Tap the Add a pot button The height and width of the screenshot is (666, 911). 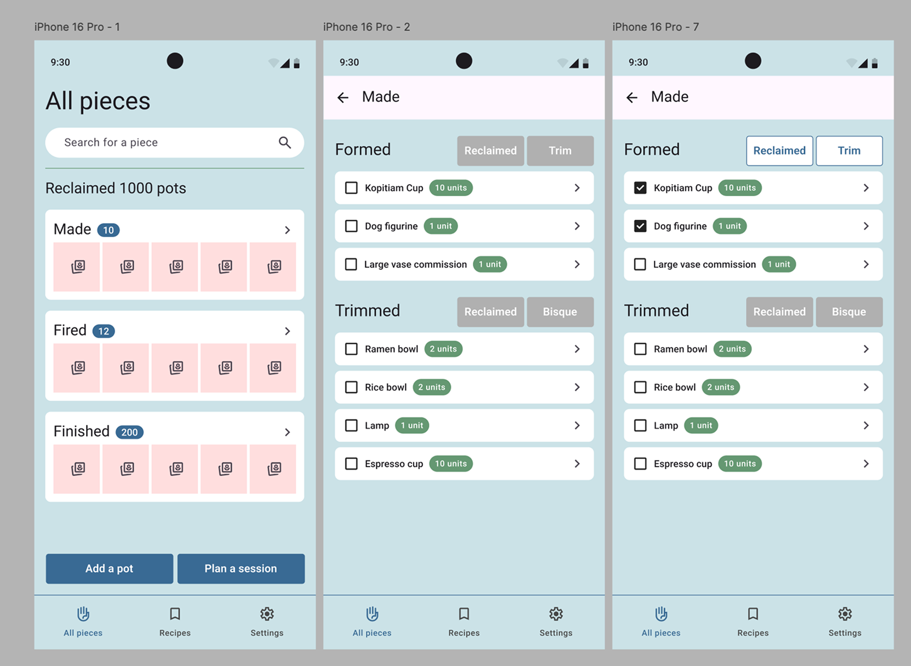(x=109, y=568)
